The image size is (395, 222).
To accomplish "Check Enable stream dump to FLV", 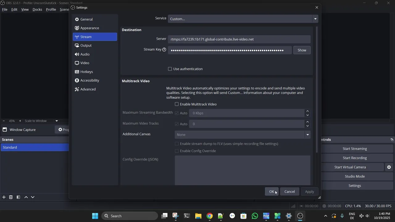I will 177,144.
